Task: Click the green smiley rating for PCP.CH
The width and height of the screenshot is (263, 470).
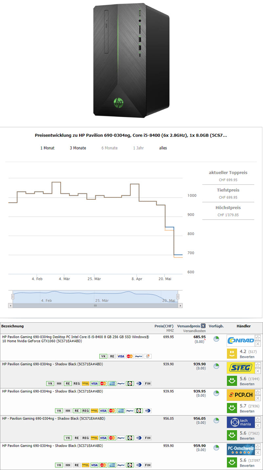Action: point(232,408)
